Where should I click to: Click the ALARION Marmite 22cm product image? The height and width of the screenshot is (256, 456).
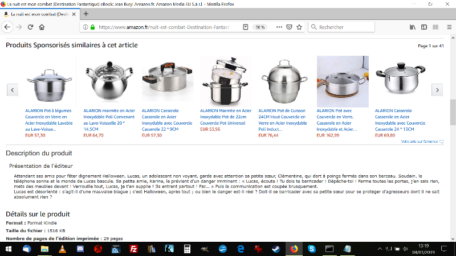click(x=226, y=81)
